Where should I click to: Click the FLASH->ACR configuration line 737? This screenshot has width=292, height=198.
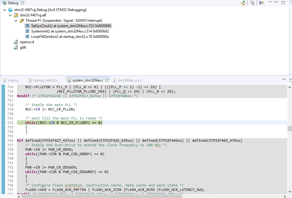[x=115, y=190]
